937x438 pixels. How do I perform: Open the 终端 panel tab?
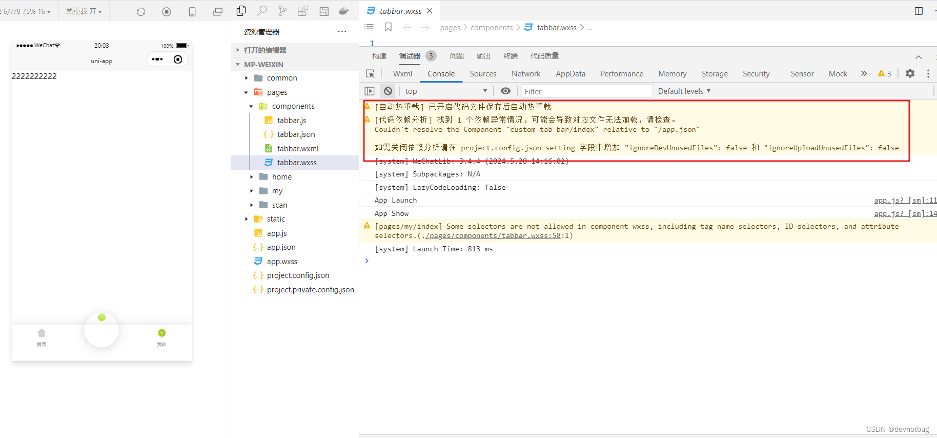click(511, 56)
